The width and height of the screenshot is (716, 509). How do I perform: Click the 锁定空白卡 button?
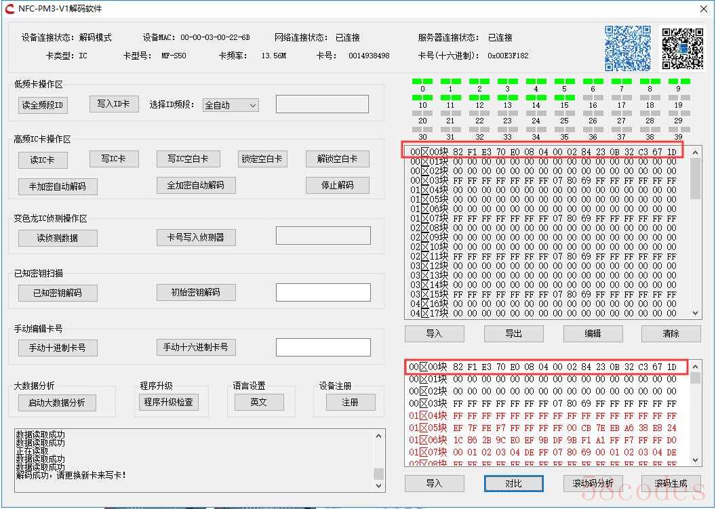(262, 159)
